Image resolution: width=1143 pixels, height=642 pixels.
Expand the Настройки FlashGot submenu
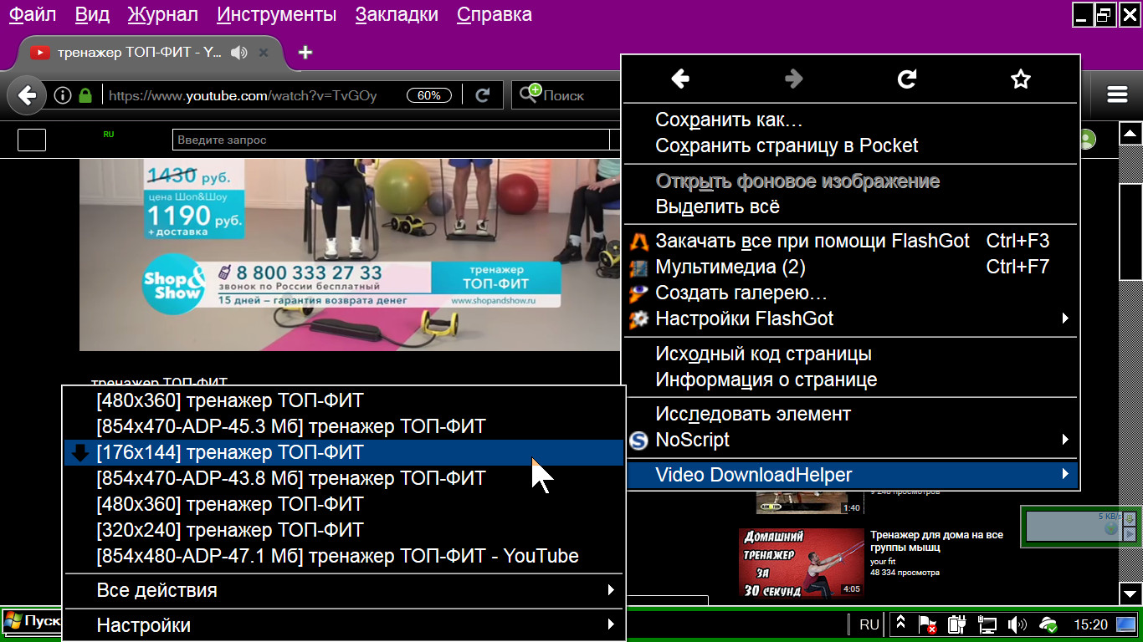tap(1065, 318)
